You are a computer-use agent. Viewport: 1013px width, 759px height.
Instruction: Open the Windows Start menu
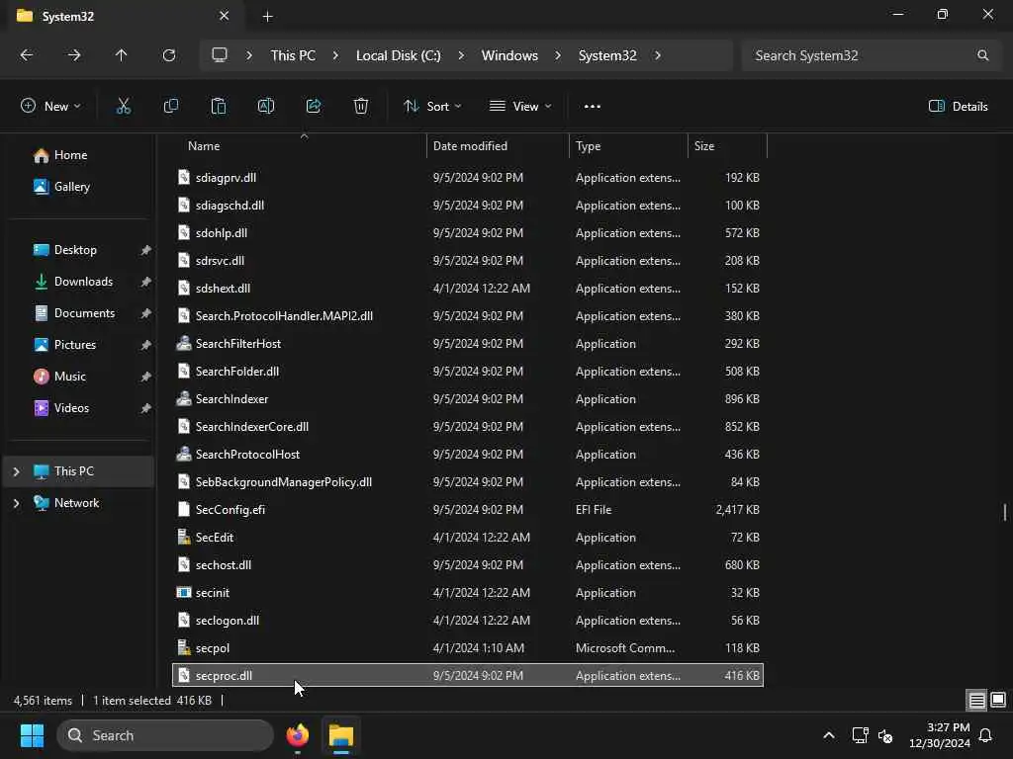32,735
